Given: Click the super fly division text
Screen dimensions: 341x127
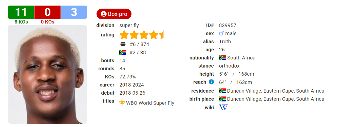Looking at the screenshot, I should [x=129, y=25].
